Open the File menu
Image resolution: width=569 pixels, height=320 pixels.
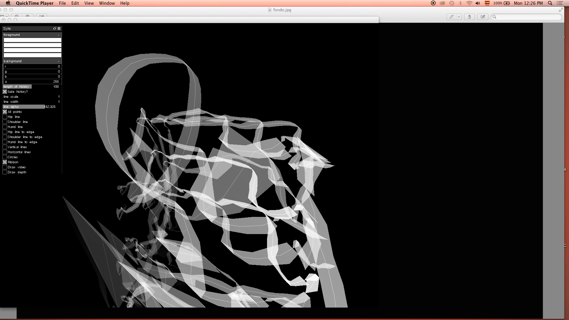tap(63, 3)
